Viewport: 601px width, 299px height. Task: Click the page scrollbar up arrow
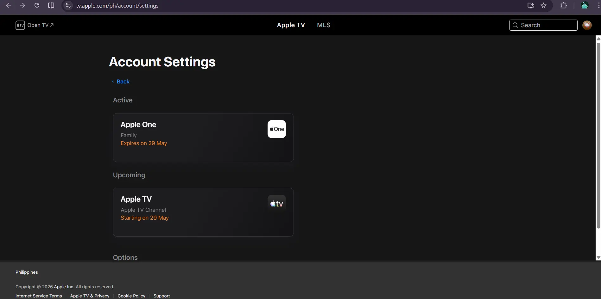(598, 39)
